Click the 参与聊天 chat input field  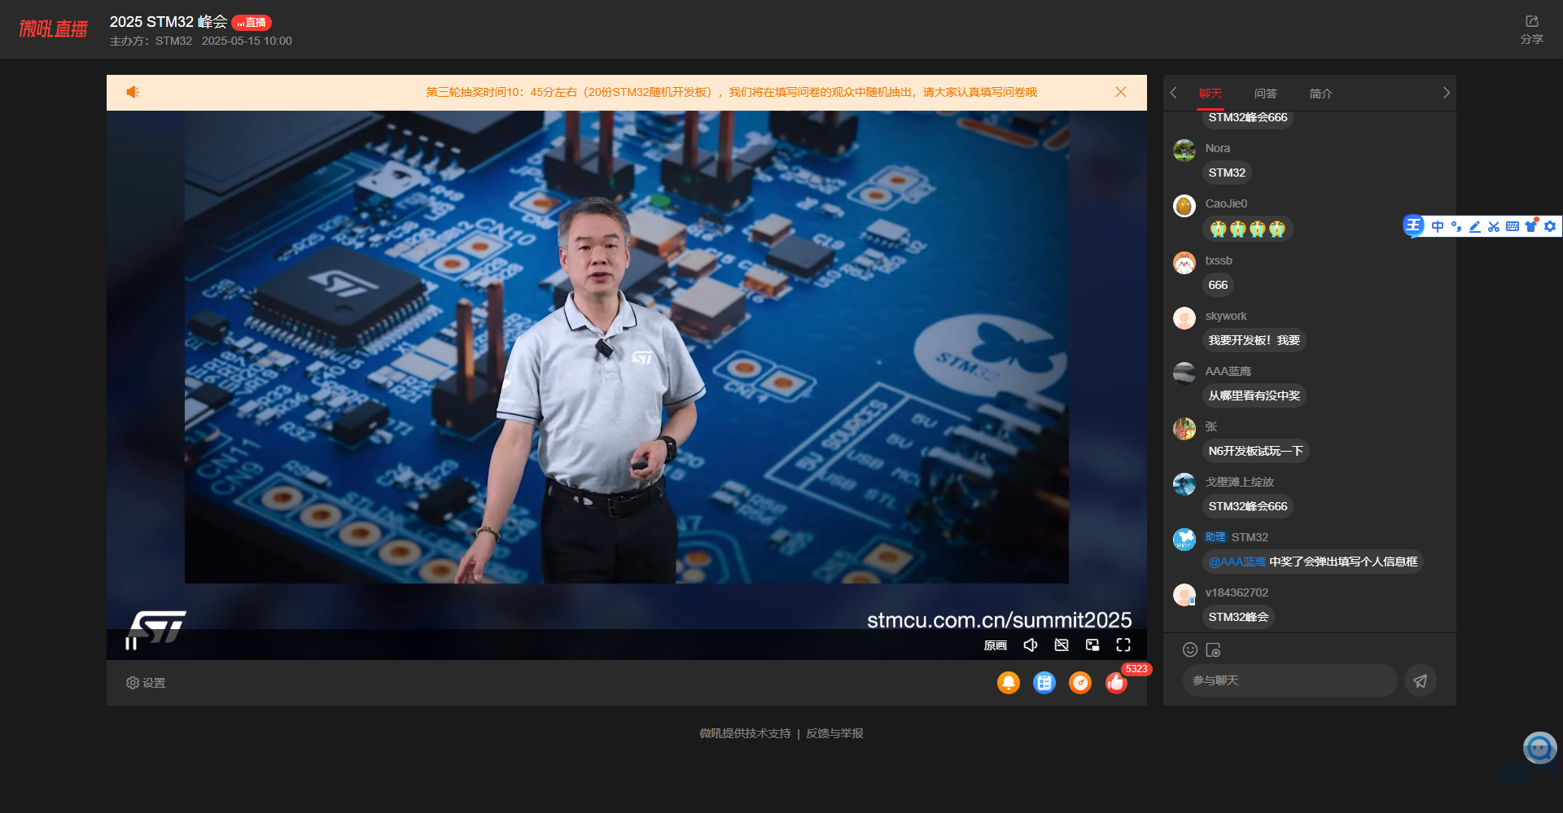pyautogui.click(x=1289, y=680)
